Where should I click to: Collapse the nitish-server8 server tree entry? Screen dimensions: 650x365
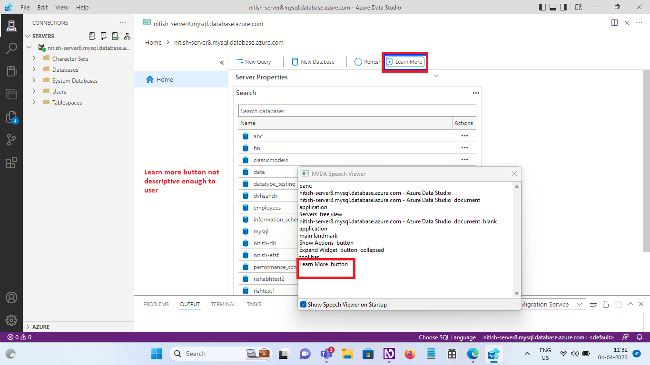tap(30, 48)
